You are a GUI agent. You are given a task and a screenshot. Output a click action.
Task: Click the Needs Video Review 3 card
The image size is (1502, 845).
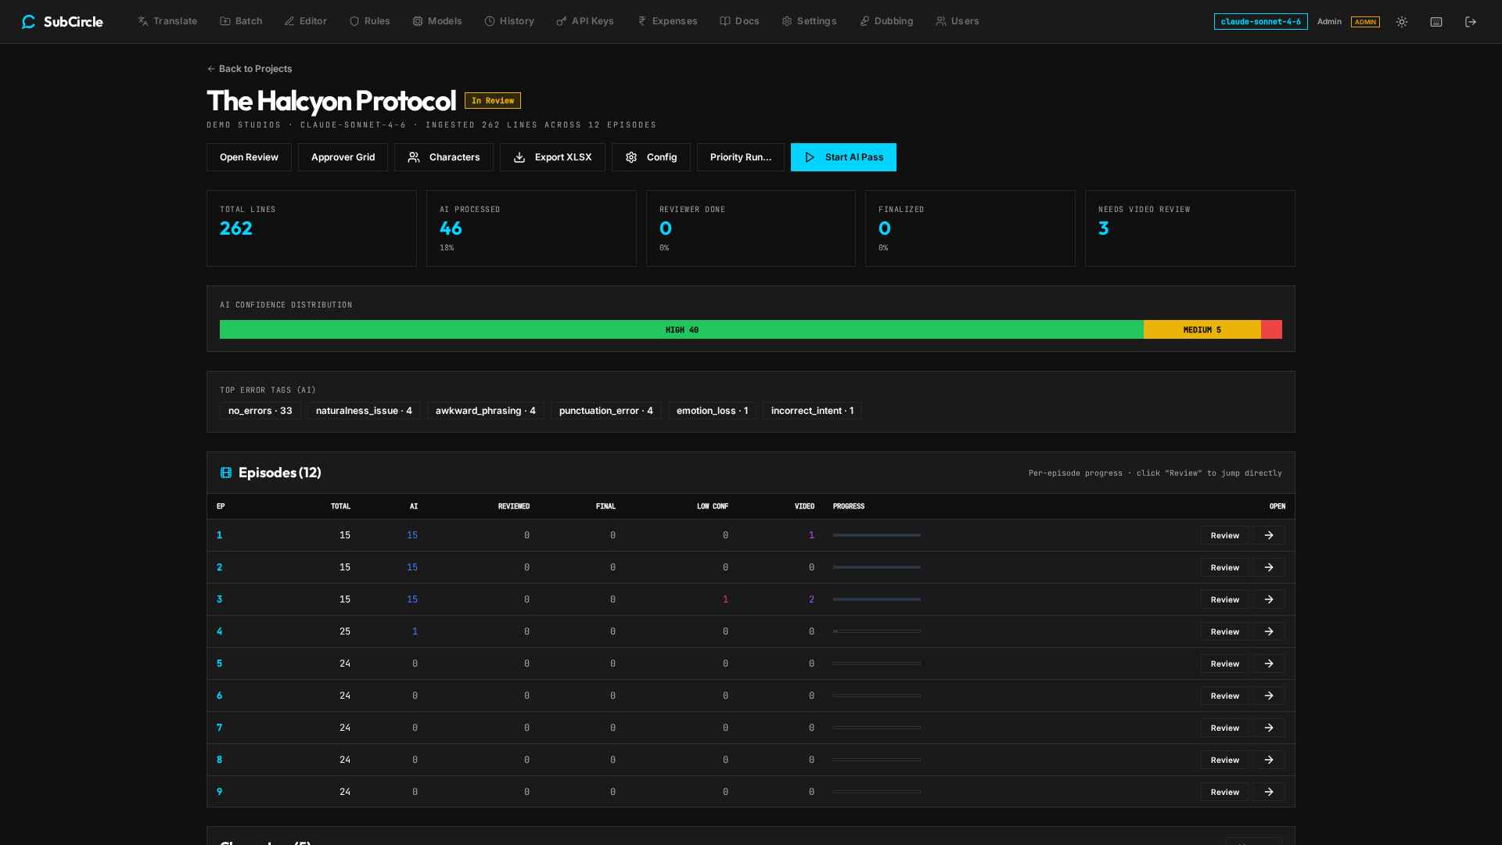coord(1190,228)
